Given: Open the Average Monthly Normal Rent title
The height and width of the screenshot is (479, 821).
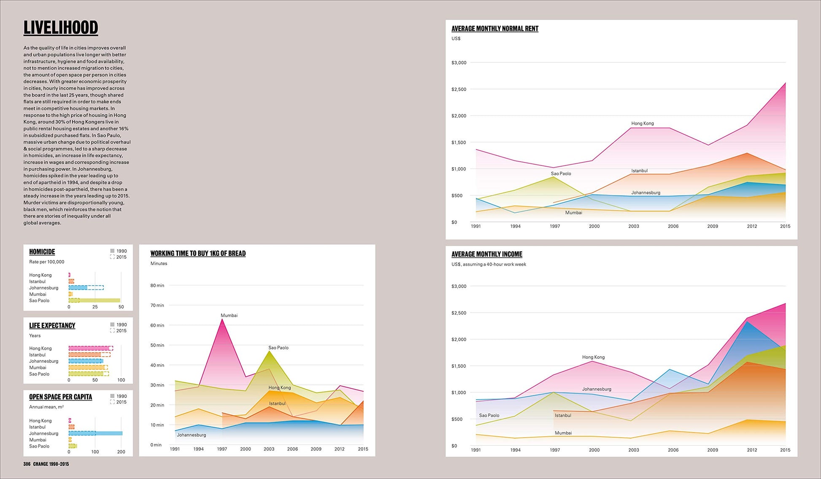Looking at the screenshot, I should (494, 29).
